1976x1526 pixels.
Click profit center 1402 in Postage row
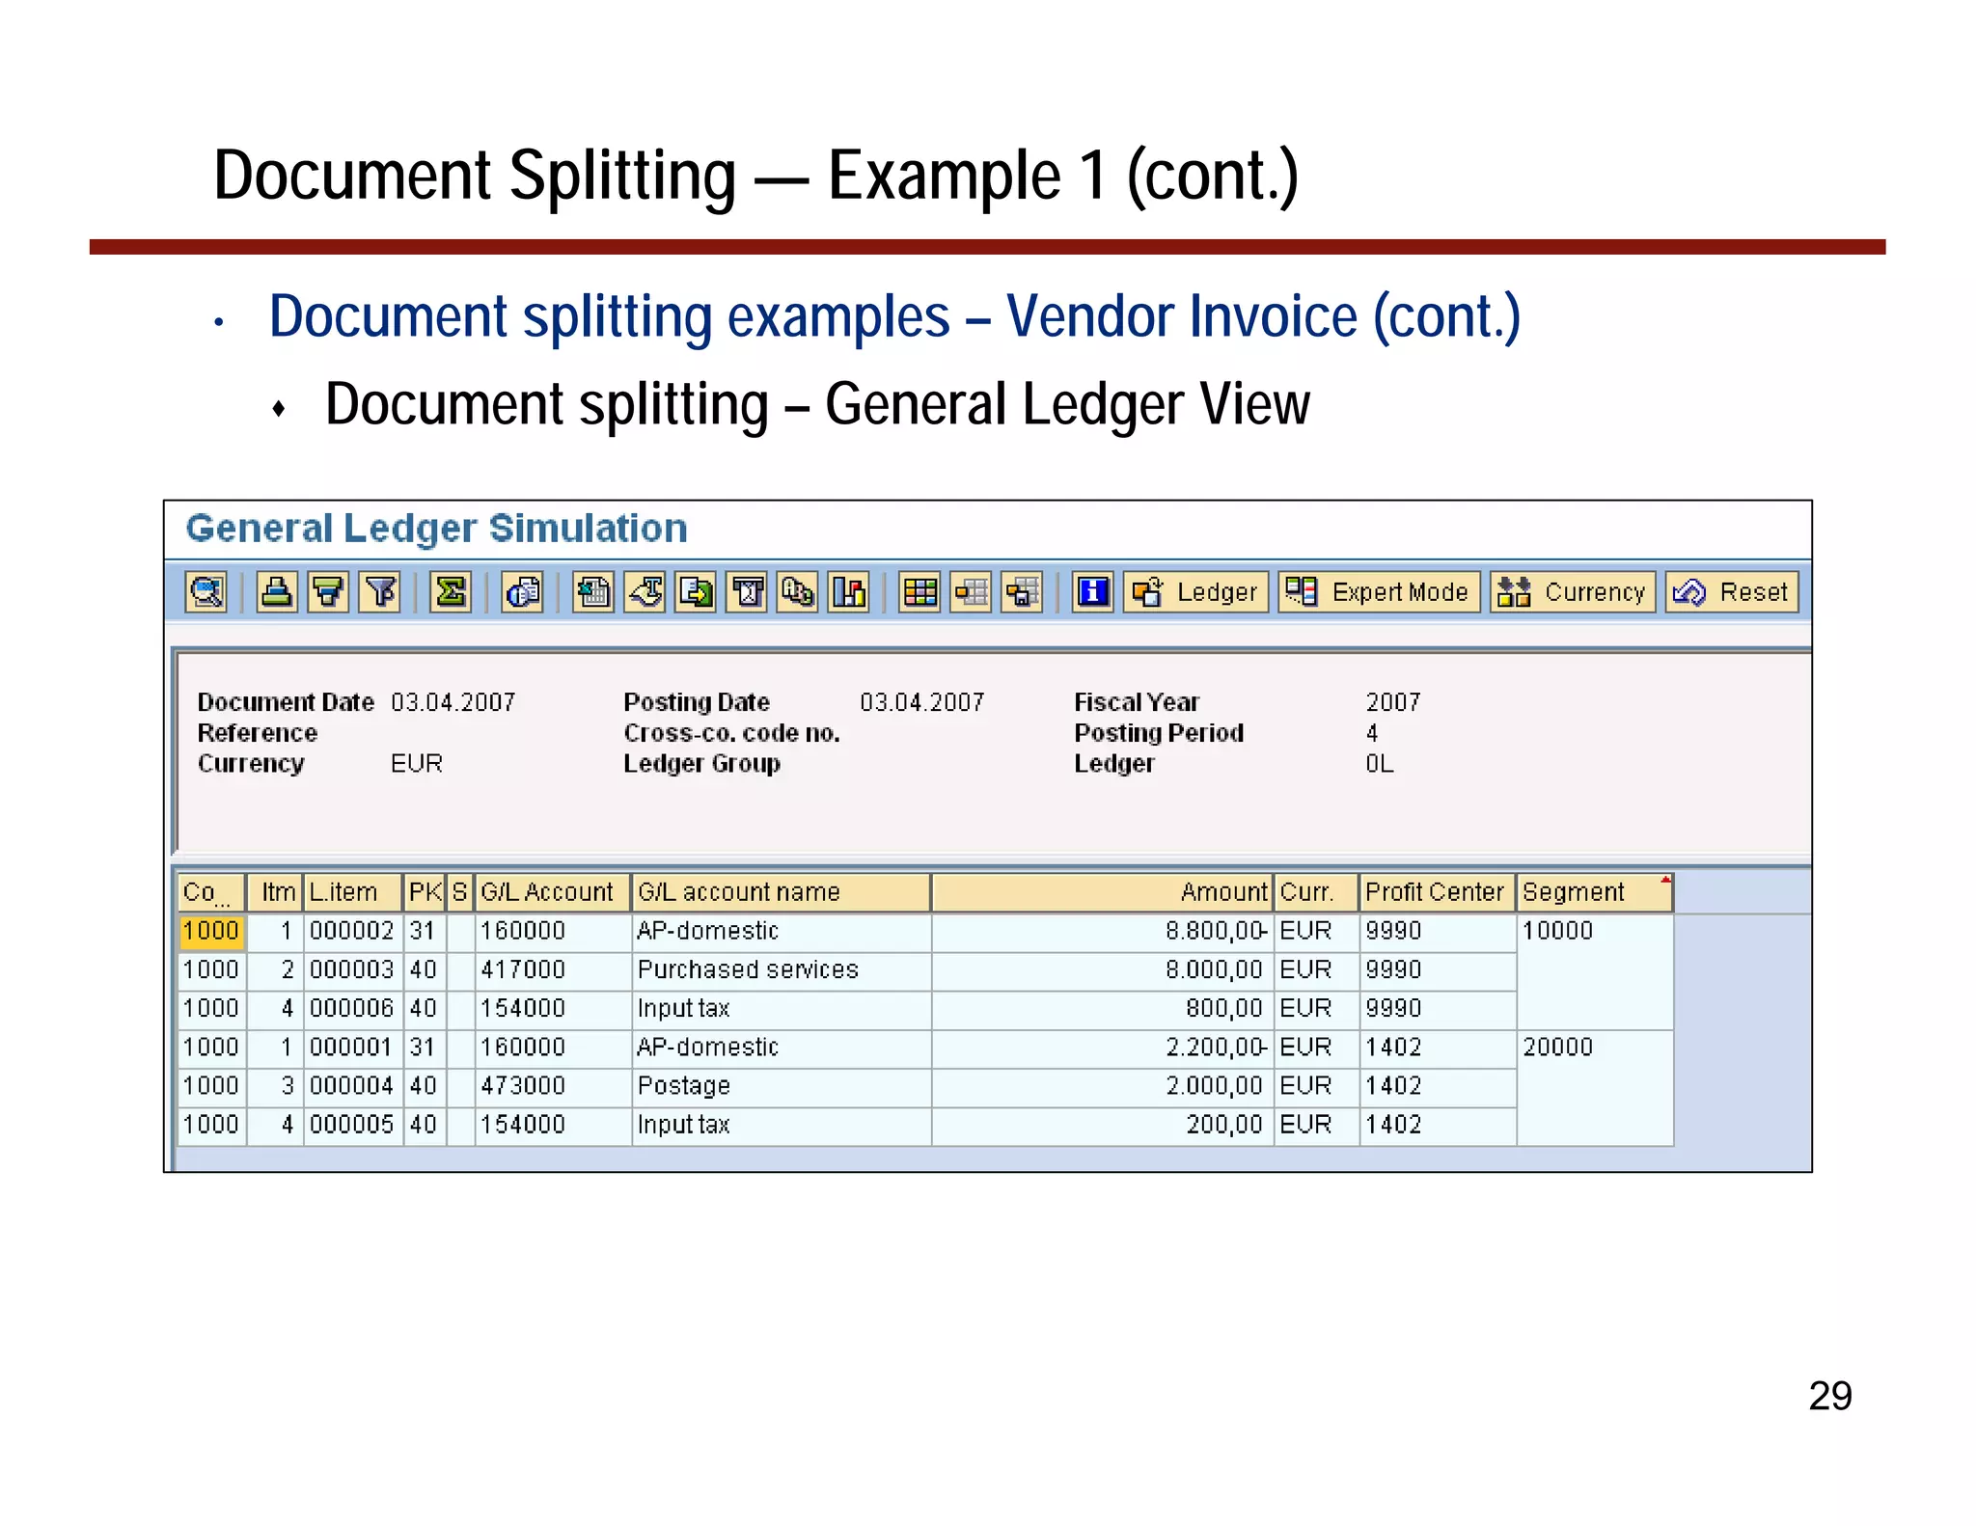point(1437,1086)
